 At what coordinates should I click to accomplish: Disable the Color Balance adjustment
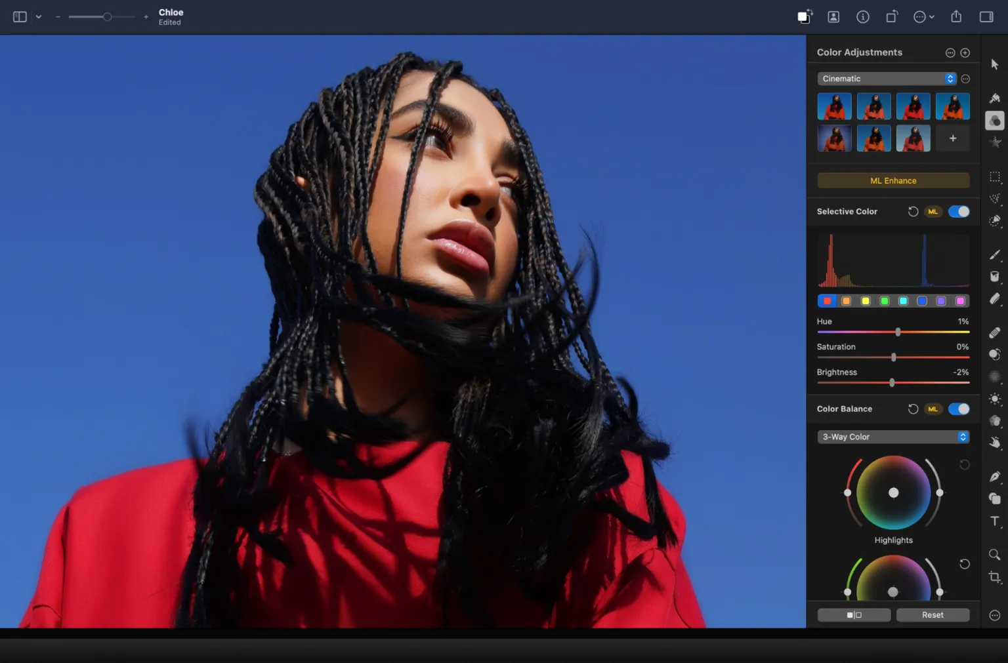click(959, 409)
